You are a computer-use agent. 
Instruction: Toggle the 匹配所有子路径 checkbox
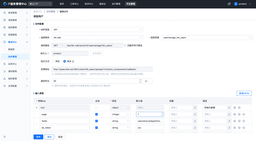point(125,45)
